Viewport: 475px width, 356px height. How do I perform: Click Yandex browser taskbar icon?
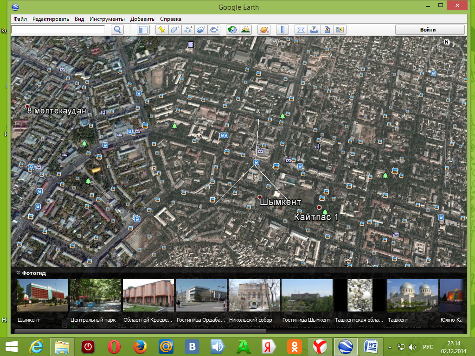(320, 347)
